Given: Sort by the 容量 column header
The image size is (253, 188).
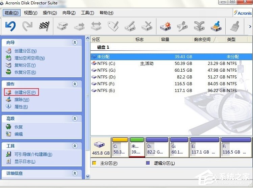Looking at the screenshot, I should pos(165,40).
